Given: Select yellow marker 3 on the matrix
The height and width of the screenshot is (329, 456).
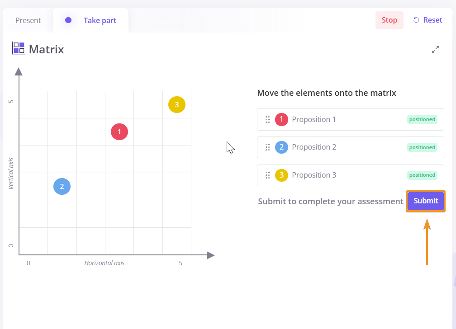Looking at the screenshot, I should (177, 105).
